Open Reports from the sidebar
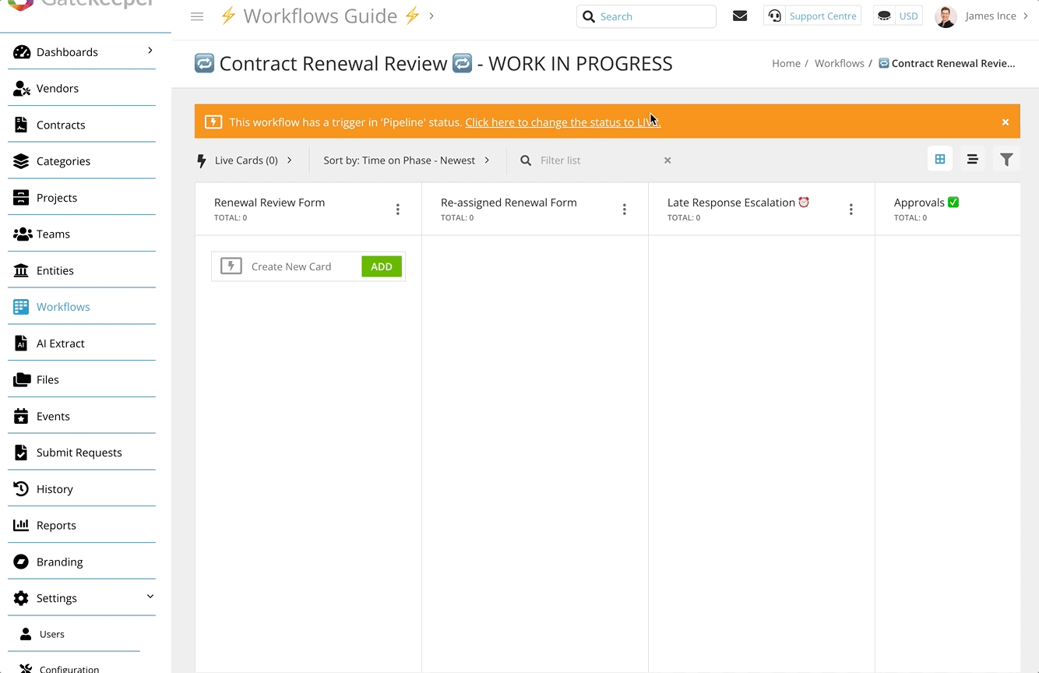The width and height of the screenshot is (1039, 673). [56, 526]
